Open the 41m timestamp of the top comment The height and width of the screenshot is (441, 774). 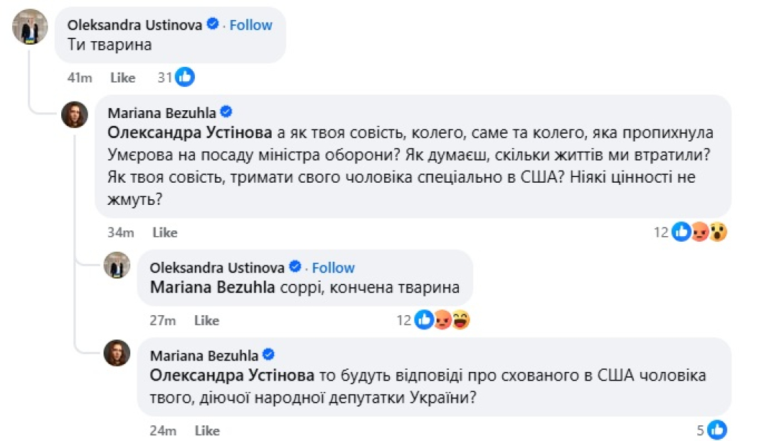pyautogui.click(x=80, y=78)
